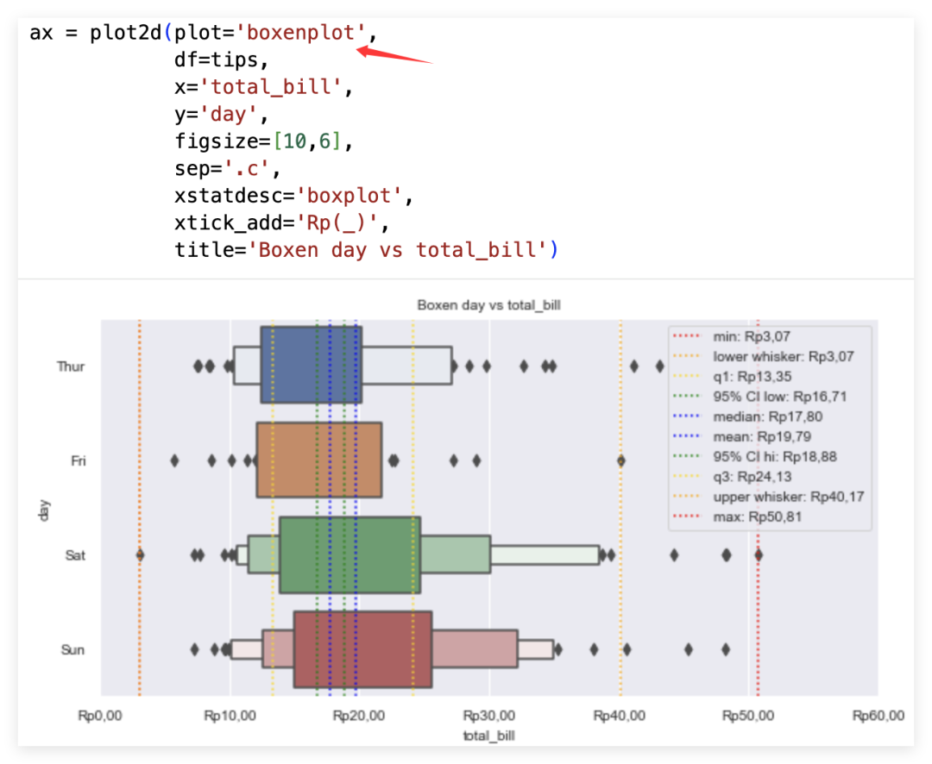Click the Sun y-axis tick label
The width and height of the screenshot is (932, 764).
coord(73,650)
